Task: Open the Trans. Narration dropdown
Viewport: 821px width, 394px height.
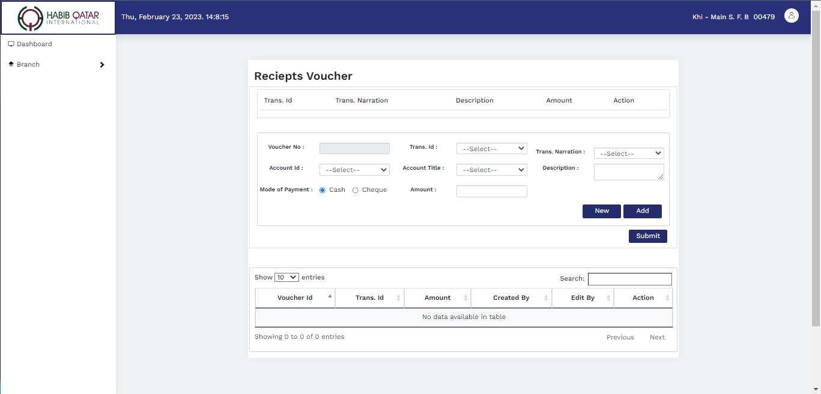Action: click(x=629, y=154)
